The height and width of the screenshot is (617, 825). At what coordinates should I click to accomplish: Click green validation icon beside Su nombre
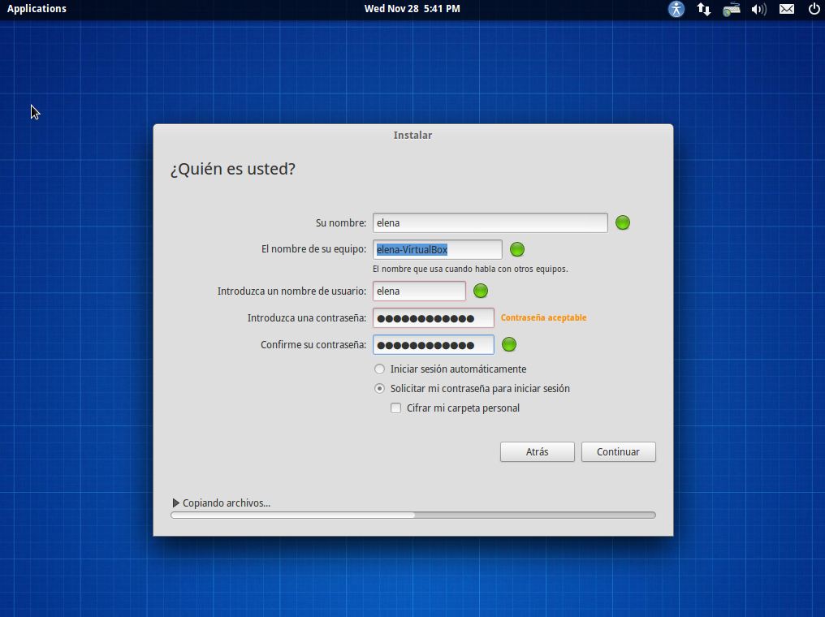(x=623, y=222)
